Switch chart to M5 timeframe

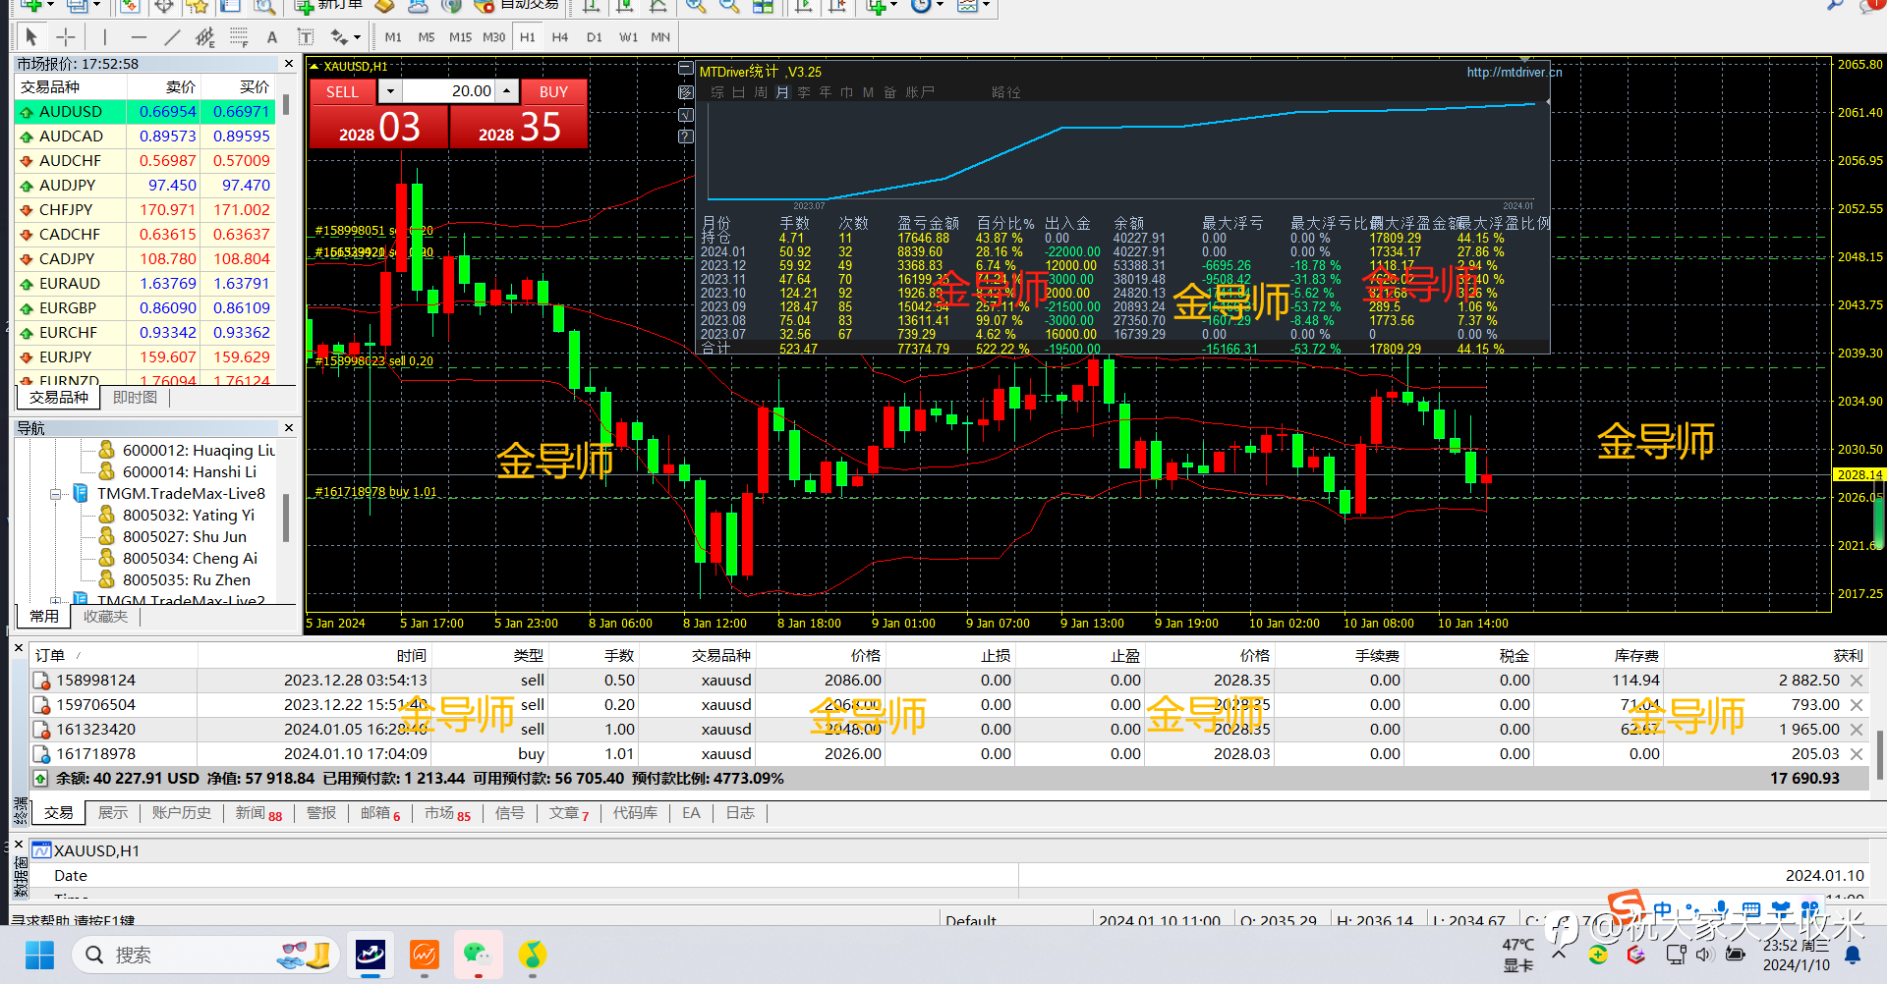[427, 37]
